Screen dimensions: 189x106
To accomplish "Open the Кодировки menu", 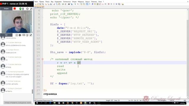I will 58,2.
